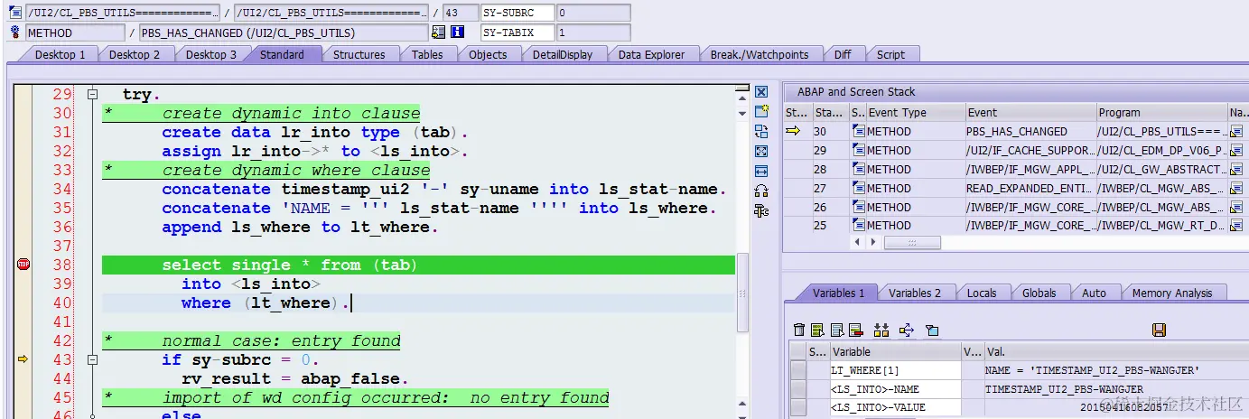Click the maximize horizontally icon beside the editor
Viewport: 1249px width, 419px height.
click(760, 172)
